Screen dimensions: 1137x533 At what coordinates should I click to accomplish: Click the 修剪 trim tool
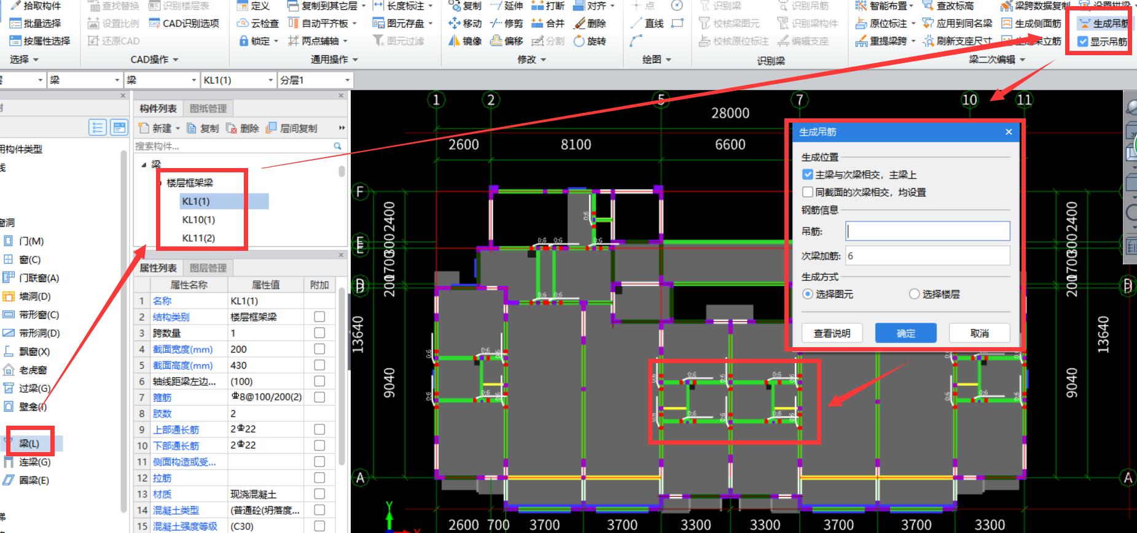pyautogui.click(x=507, y=23)
